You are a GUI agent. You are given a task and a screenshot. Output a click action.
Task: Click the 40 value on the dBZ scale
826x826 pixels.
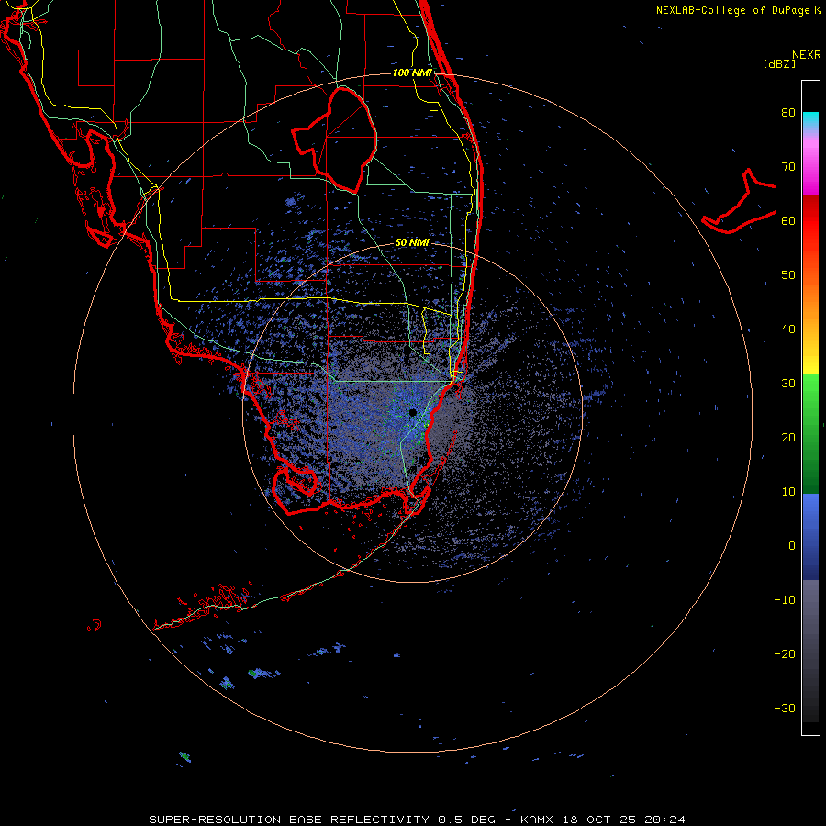tap(788, 329)
